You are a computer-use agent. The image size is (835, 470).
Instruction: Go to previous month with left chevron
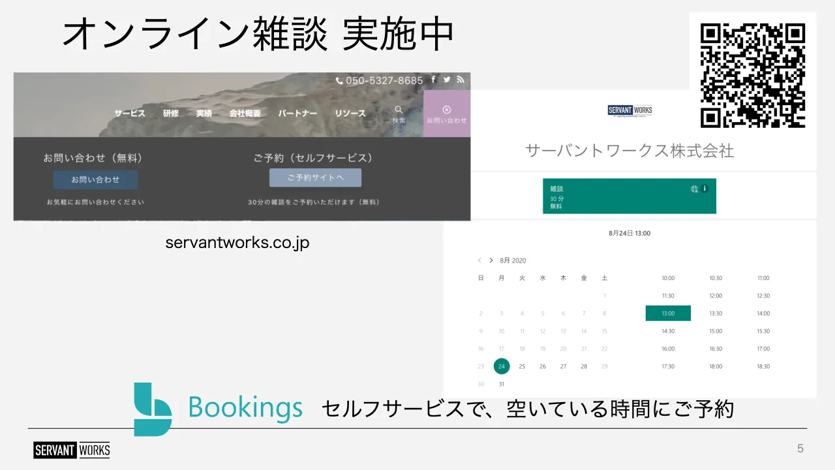click(479, 260)
